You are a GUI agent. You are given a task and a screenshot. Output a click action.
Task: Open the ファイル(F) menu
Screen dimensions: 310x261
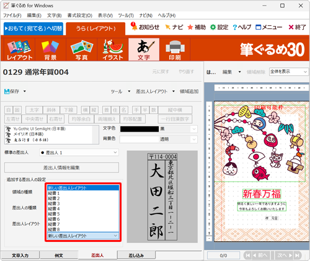pos(12,15)
